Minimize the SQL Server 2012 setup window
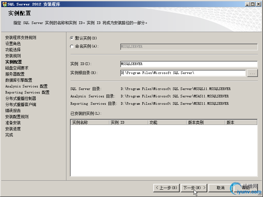Image resolution: width=263 pixels, height=197 pixels. 247,4
